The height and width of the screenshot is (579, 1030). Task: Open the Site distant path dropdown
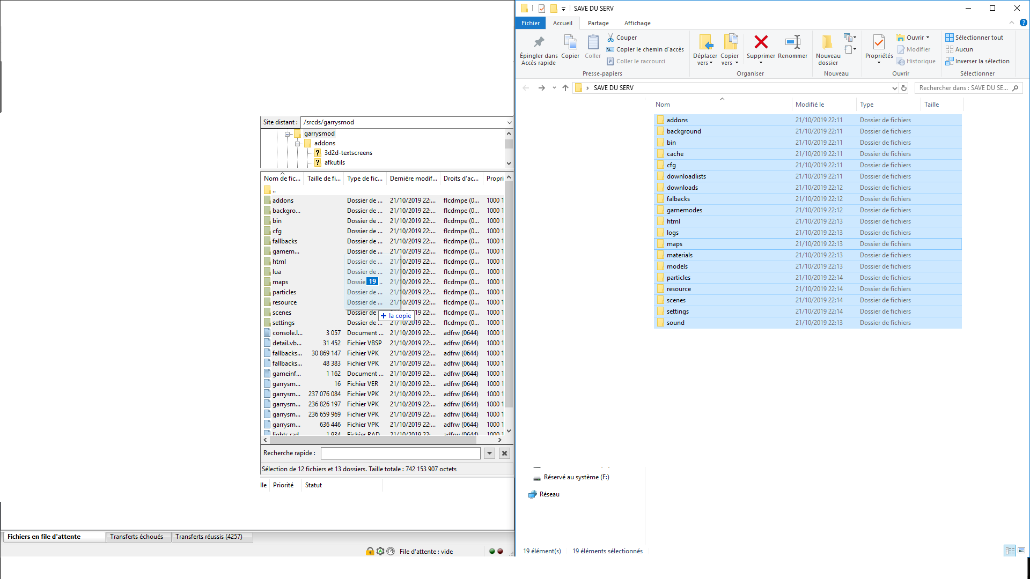pyautogui.click(x=509, y=122)
